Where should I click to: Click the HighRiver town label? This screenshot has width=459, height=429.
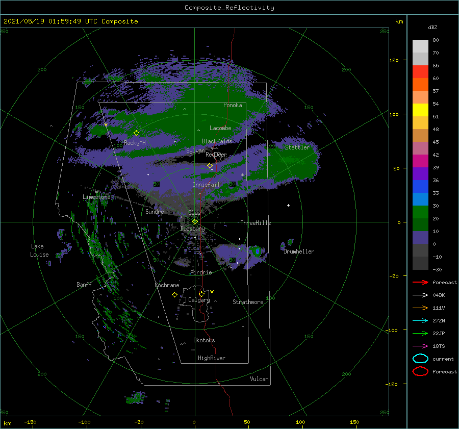click(x=211, y=358)
